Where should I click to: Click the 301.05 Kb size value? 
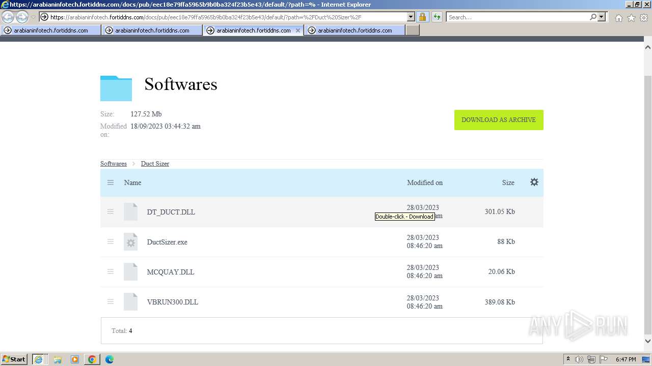pyautogui.click(x=500, y=211)
